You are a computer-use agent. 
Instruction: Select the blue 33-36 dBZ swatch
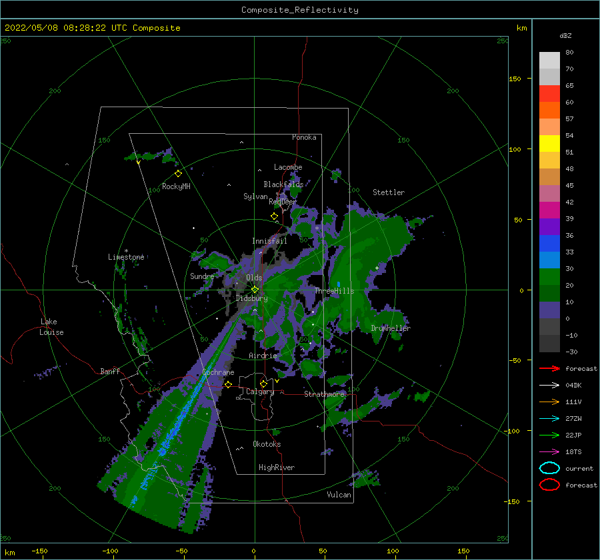549,244
